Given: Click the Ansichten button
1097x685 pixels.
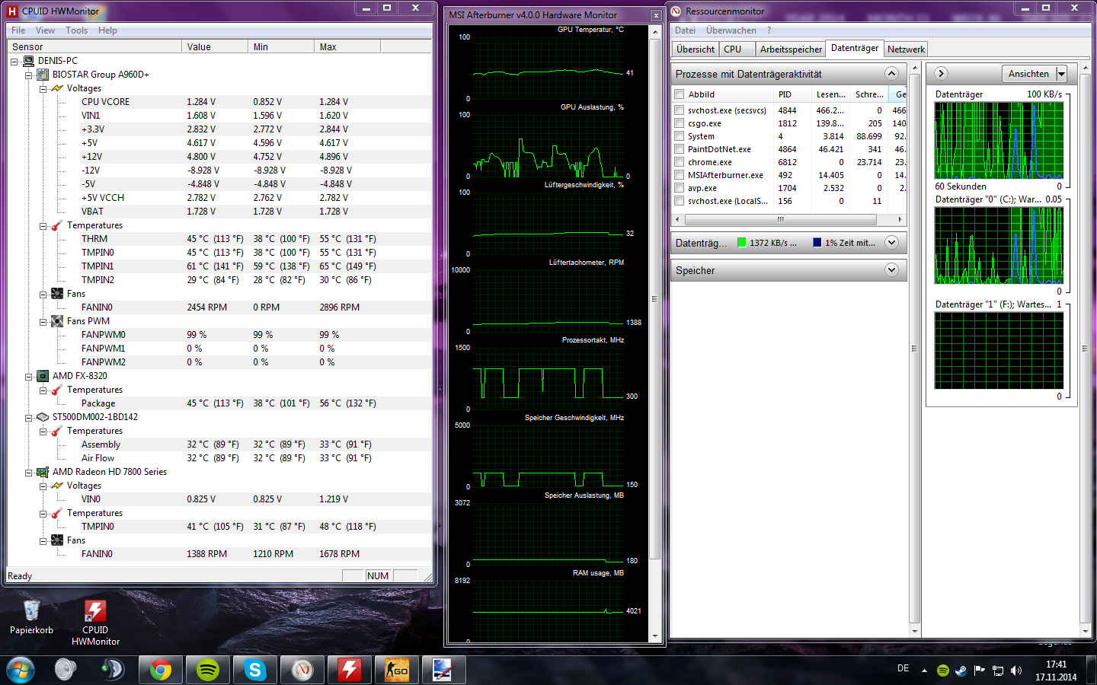Looking at the screenshot, I should (1028, 74).
